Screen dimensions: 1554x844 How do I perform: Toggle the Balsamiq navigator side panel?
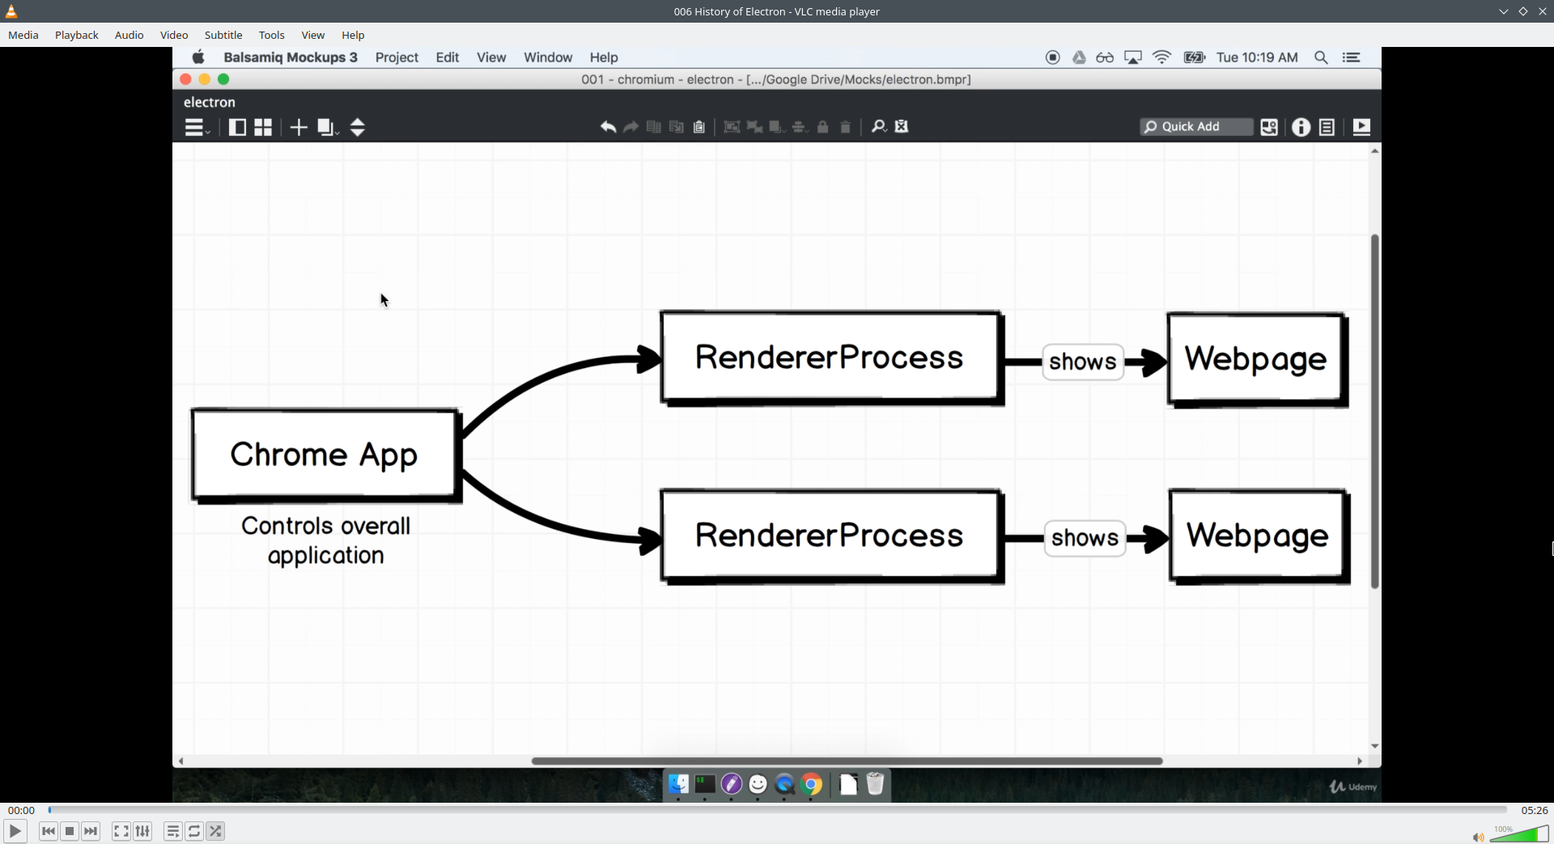point(237,127)
